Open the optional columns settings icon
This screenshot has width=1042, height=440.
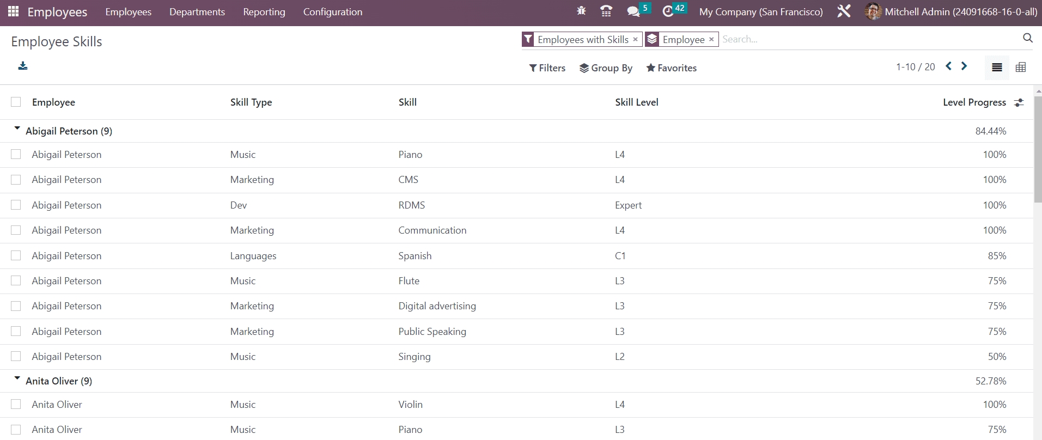pyautogui.click(x=1019, y=102)
